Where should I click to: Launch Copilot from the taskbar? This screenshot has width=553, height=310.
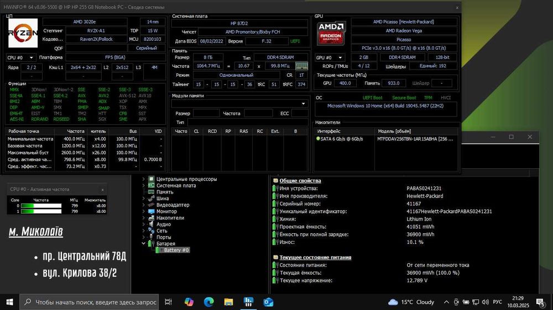pos(189,302)
